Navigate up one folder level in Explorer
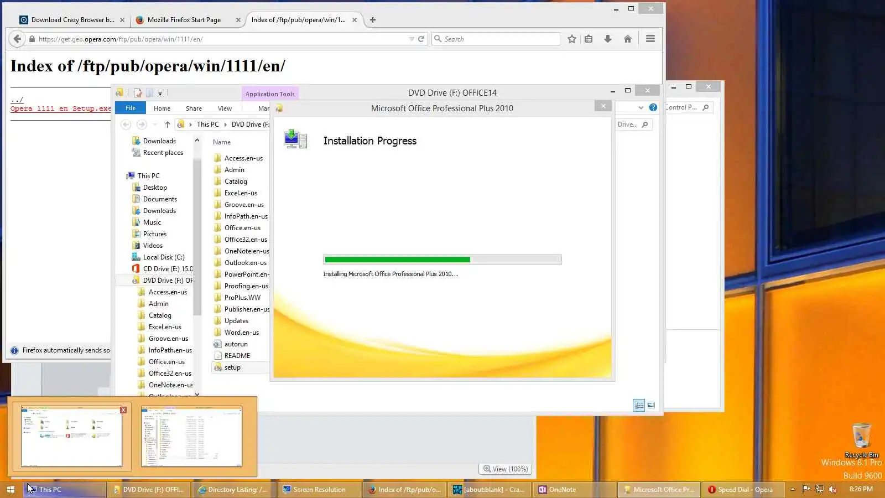Viewport: 885px width, 498px height. point(168,124)
